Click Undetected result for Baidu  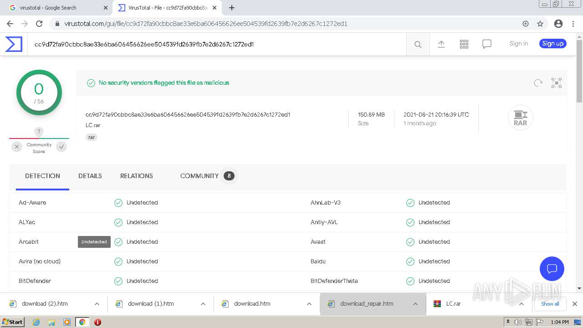tap(434, 261)
